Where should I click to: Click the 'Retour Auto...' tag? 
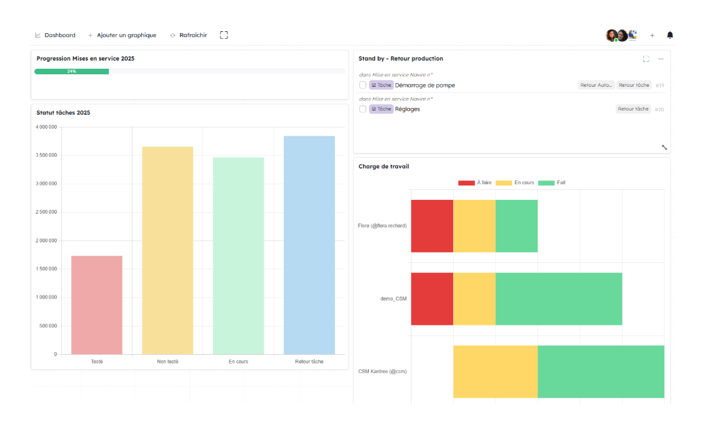[596, 85]
